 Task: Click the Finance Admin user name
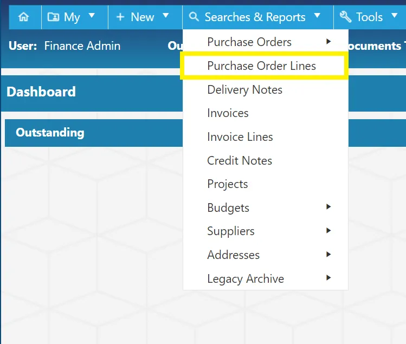coord(82,46)
